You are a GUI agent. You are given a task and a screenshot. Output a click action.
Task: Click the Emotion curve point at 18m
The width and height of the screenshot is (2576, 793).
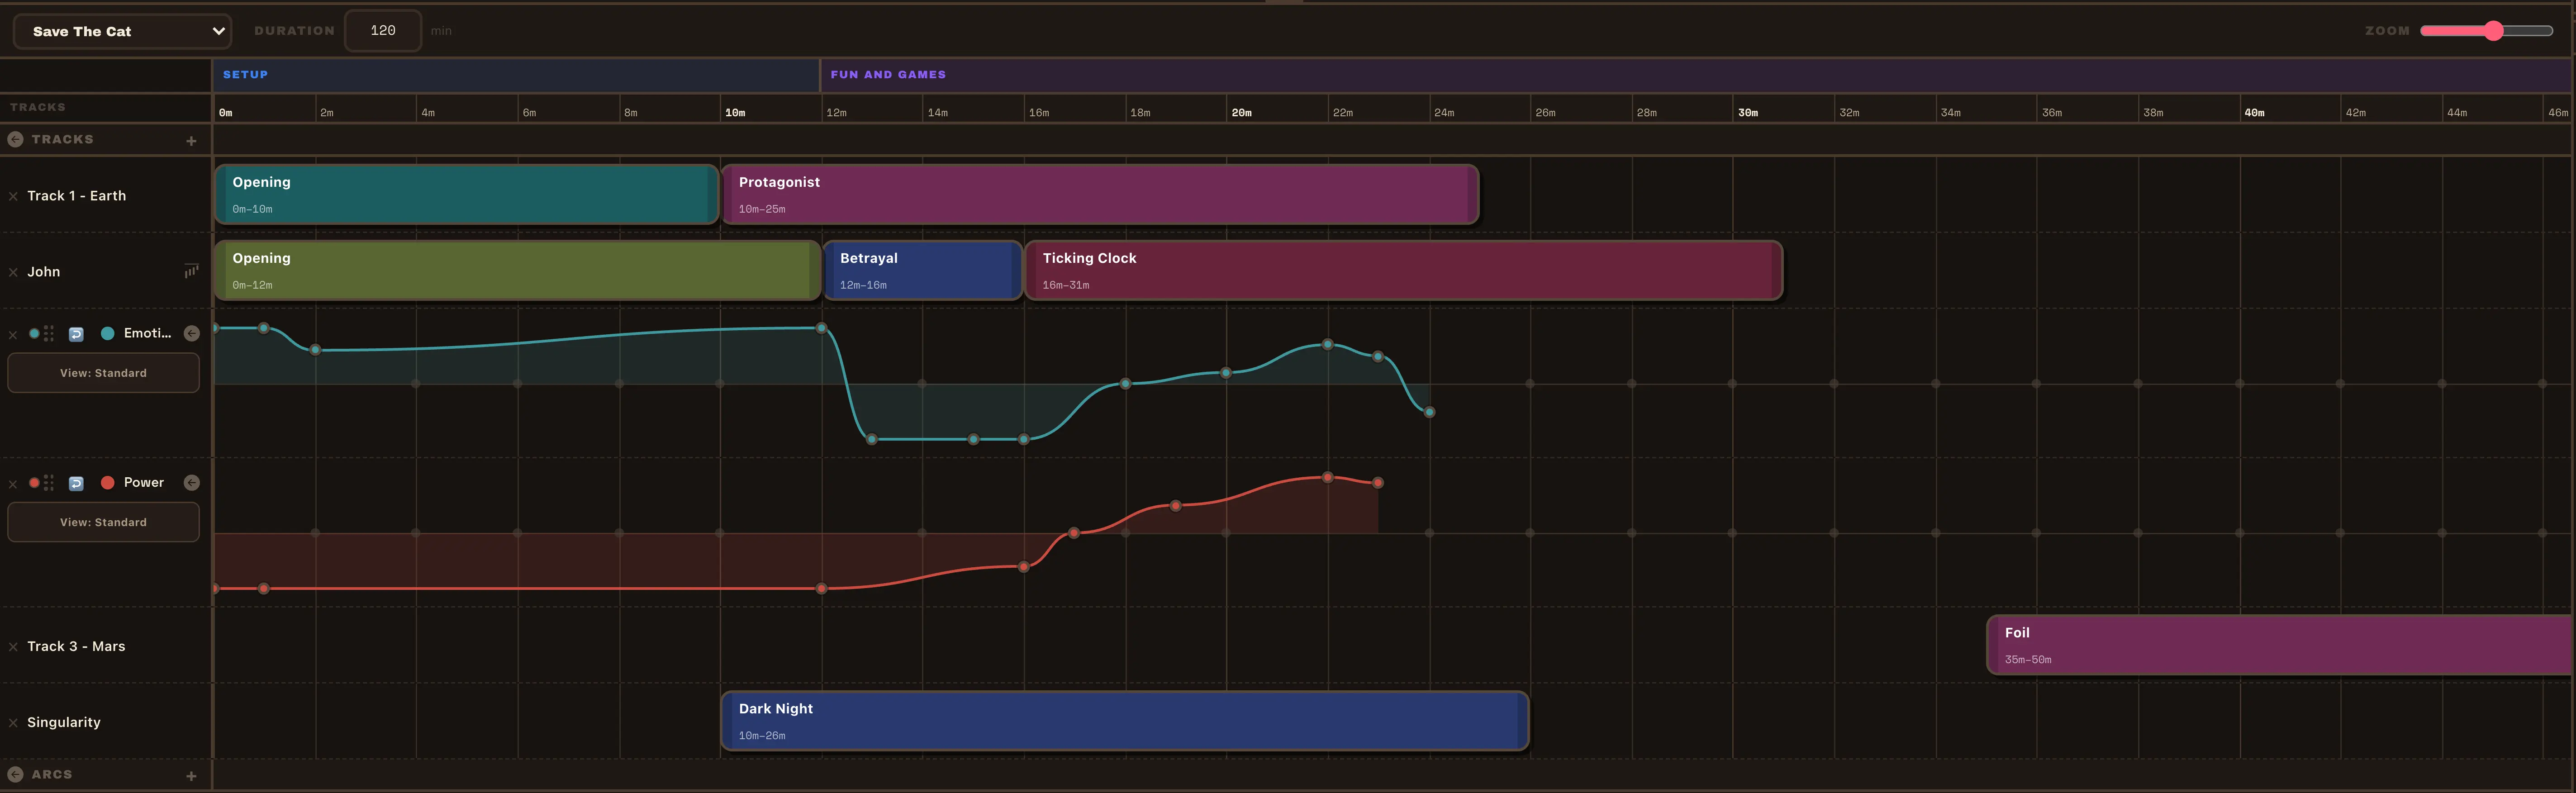click(1126, 384)
